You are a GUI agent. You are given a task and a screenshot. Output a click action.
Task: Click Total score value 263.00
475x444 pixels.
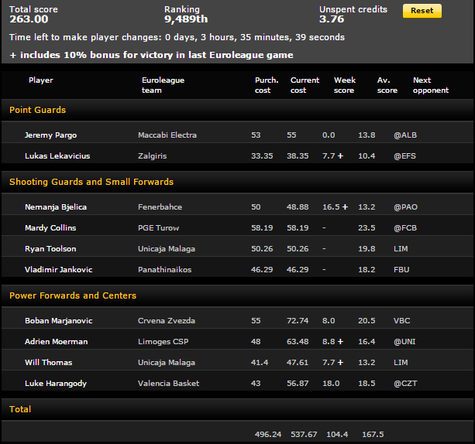tap(29, 19)
